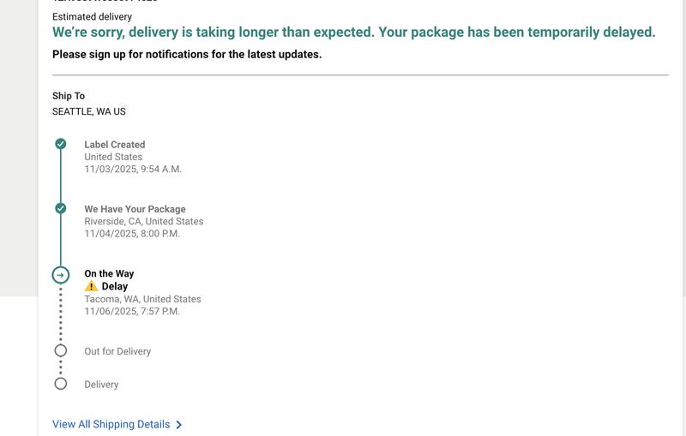Click the Tacoma, WA location line

(142, 299)
